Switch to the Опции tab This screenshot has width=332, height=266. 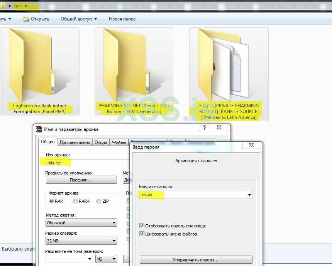[x=101, y=142]
